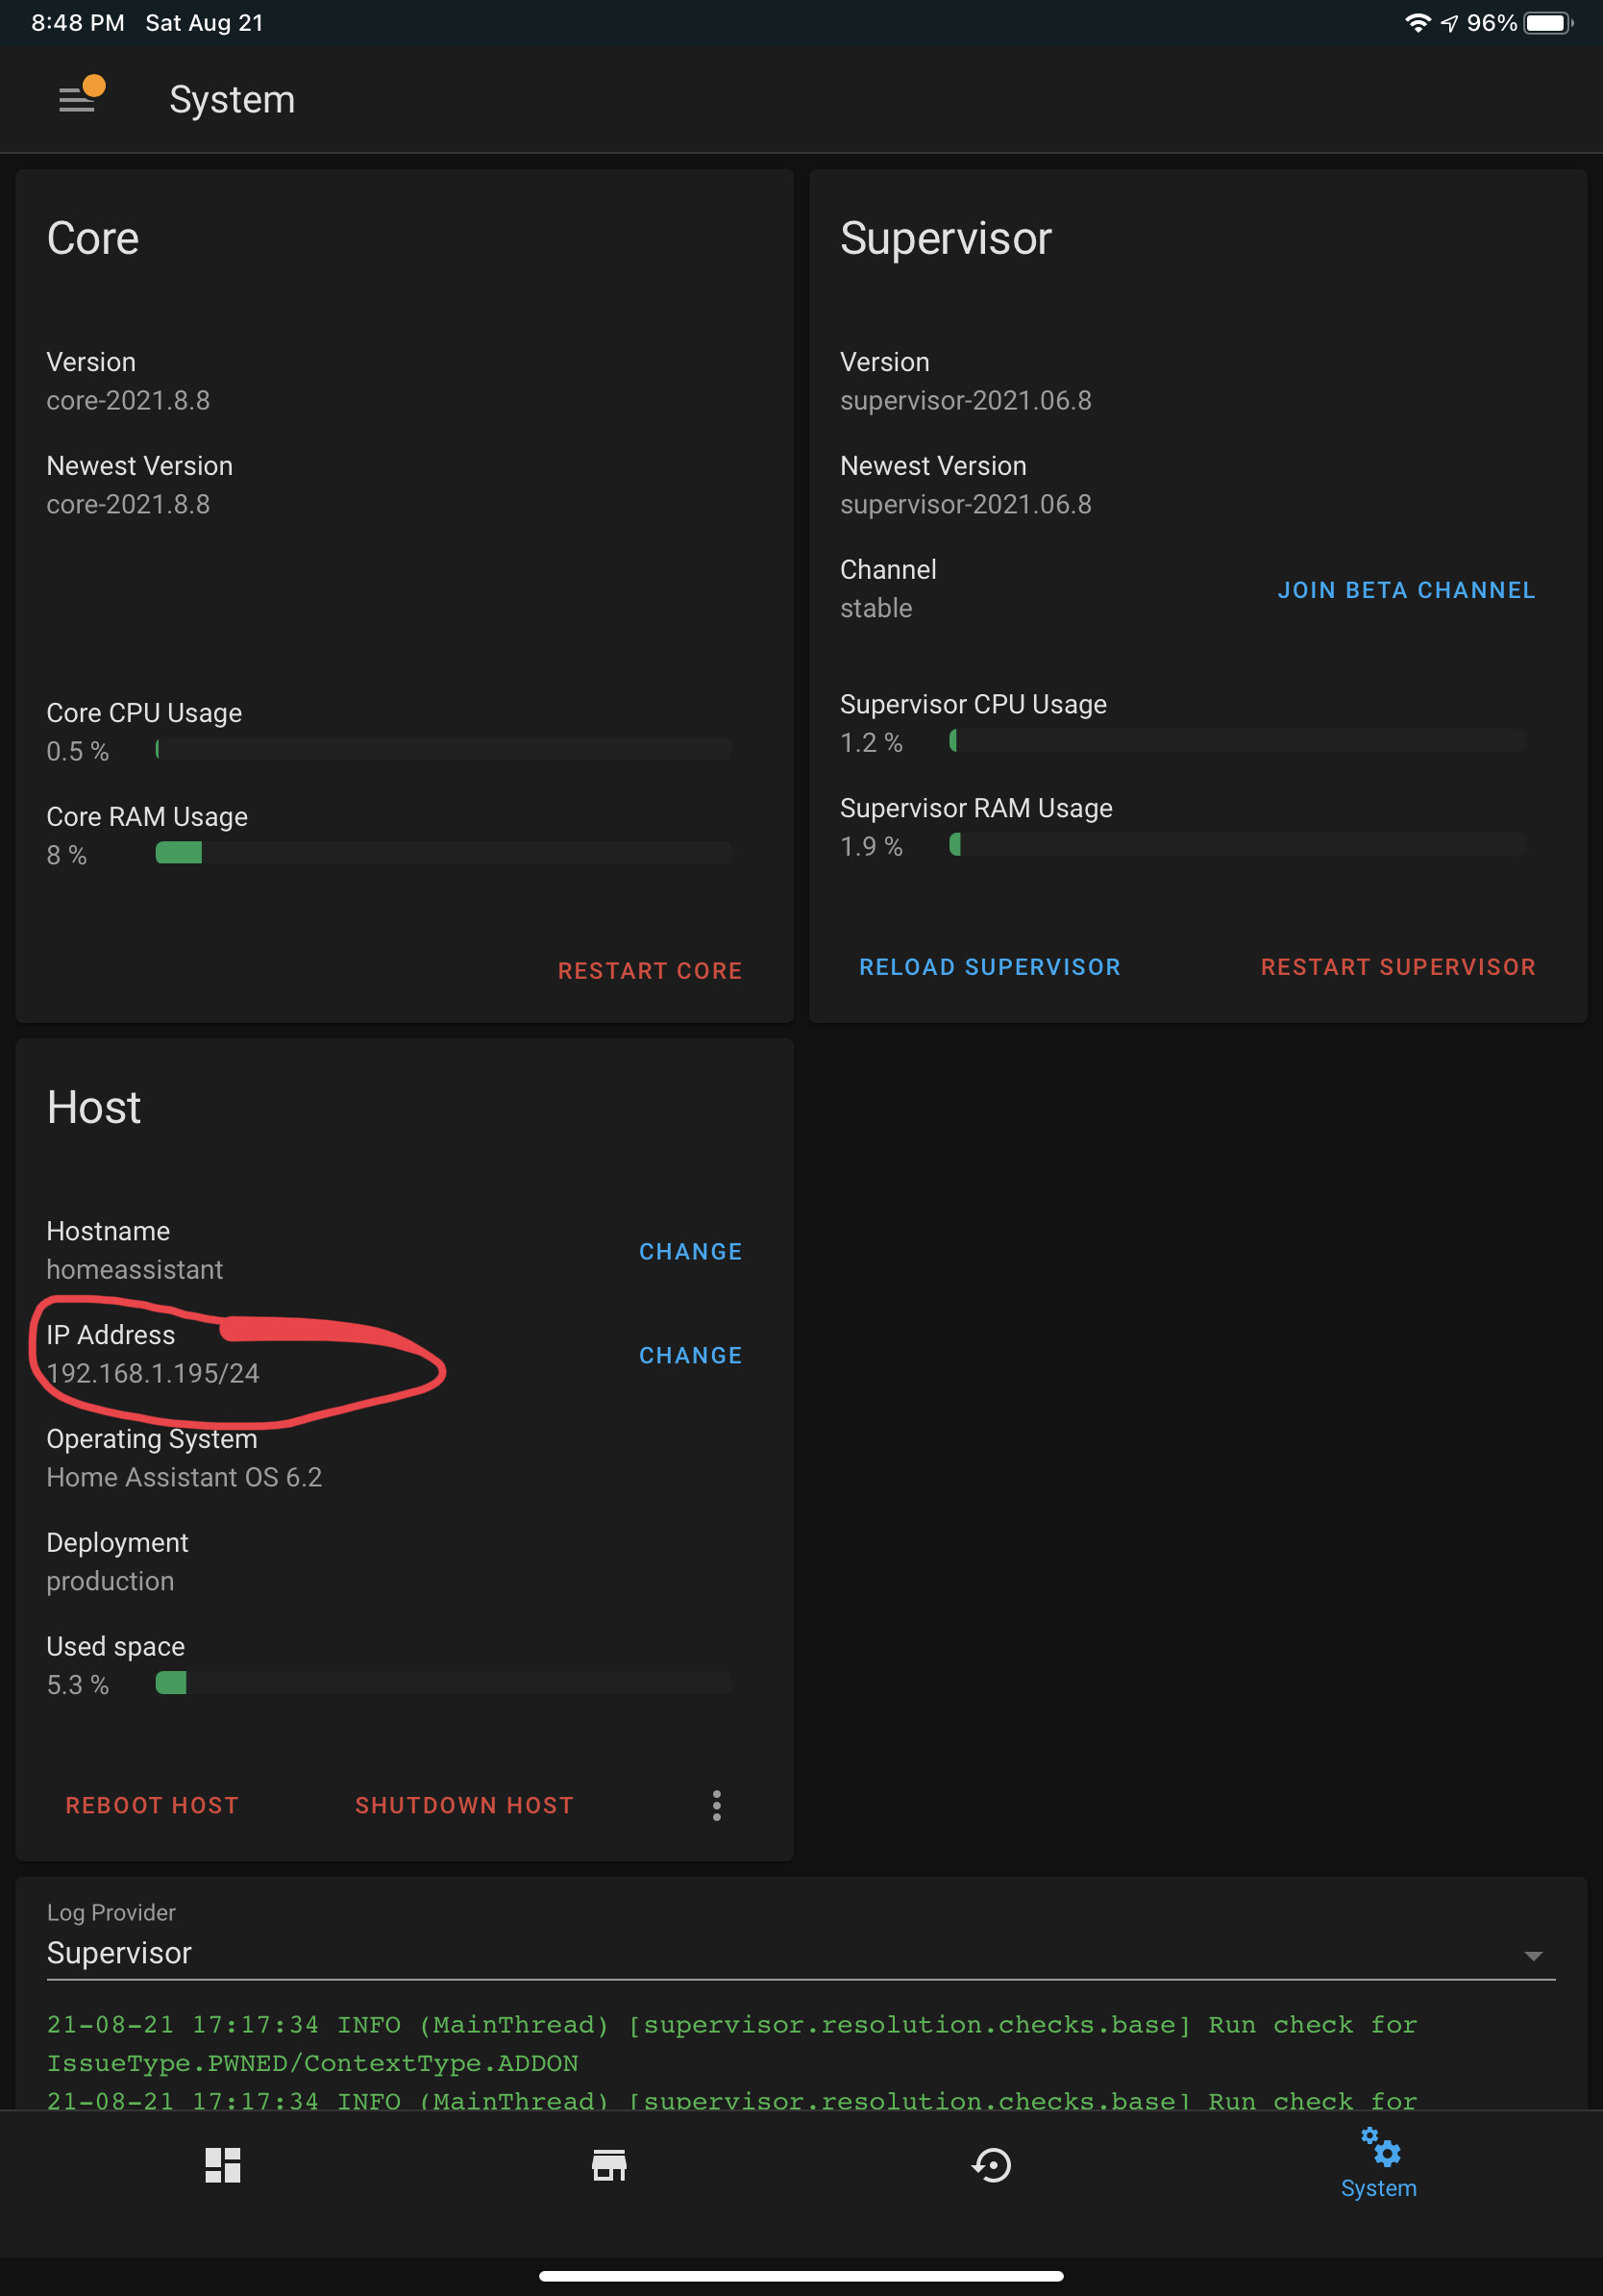Expand the Supervisor log provider selector
Screen dimensions: 1603x2296
click(x=120, y=1953)
